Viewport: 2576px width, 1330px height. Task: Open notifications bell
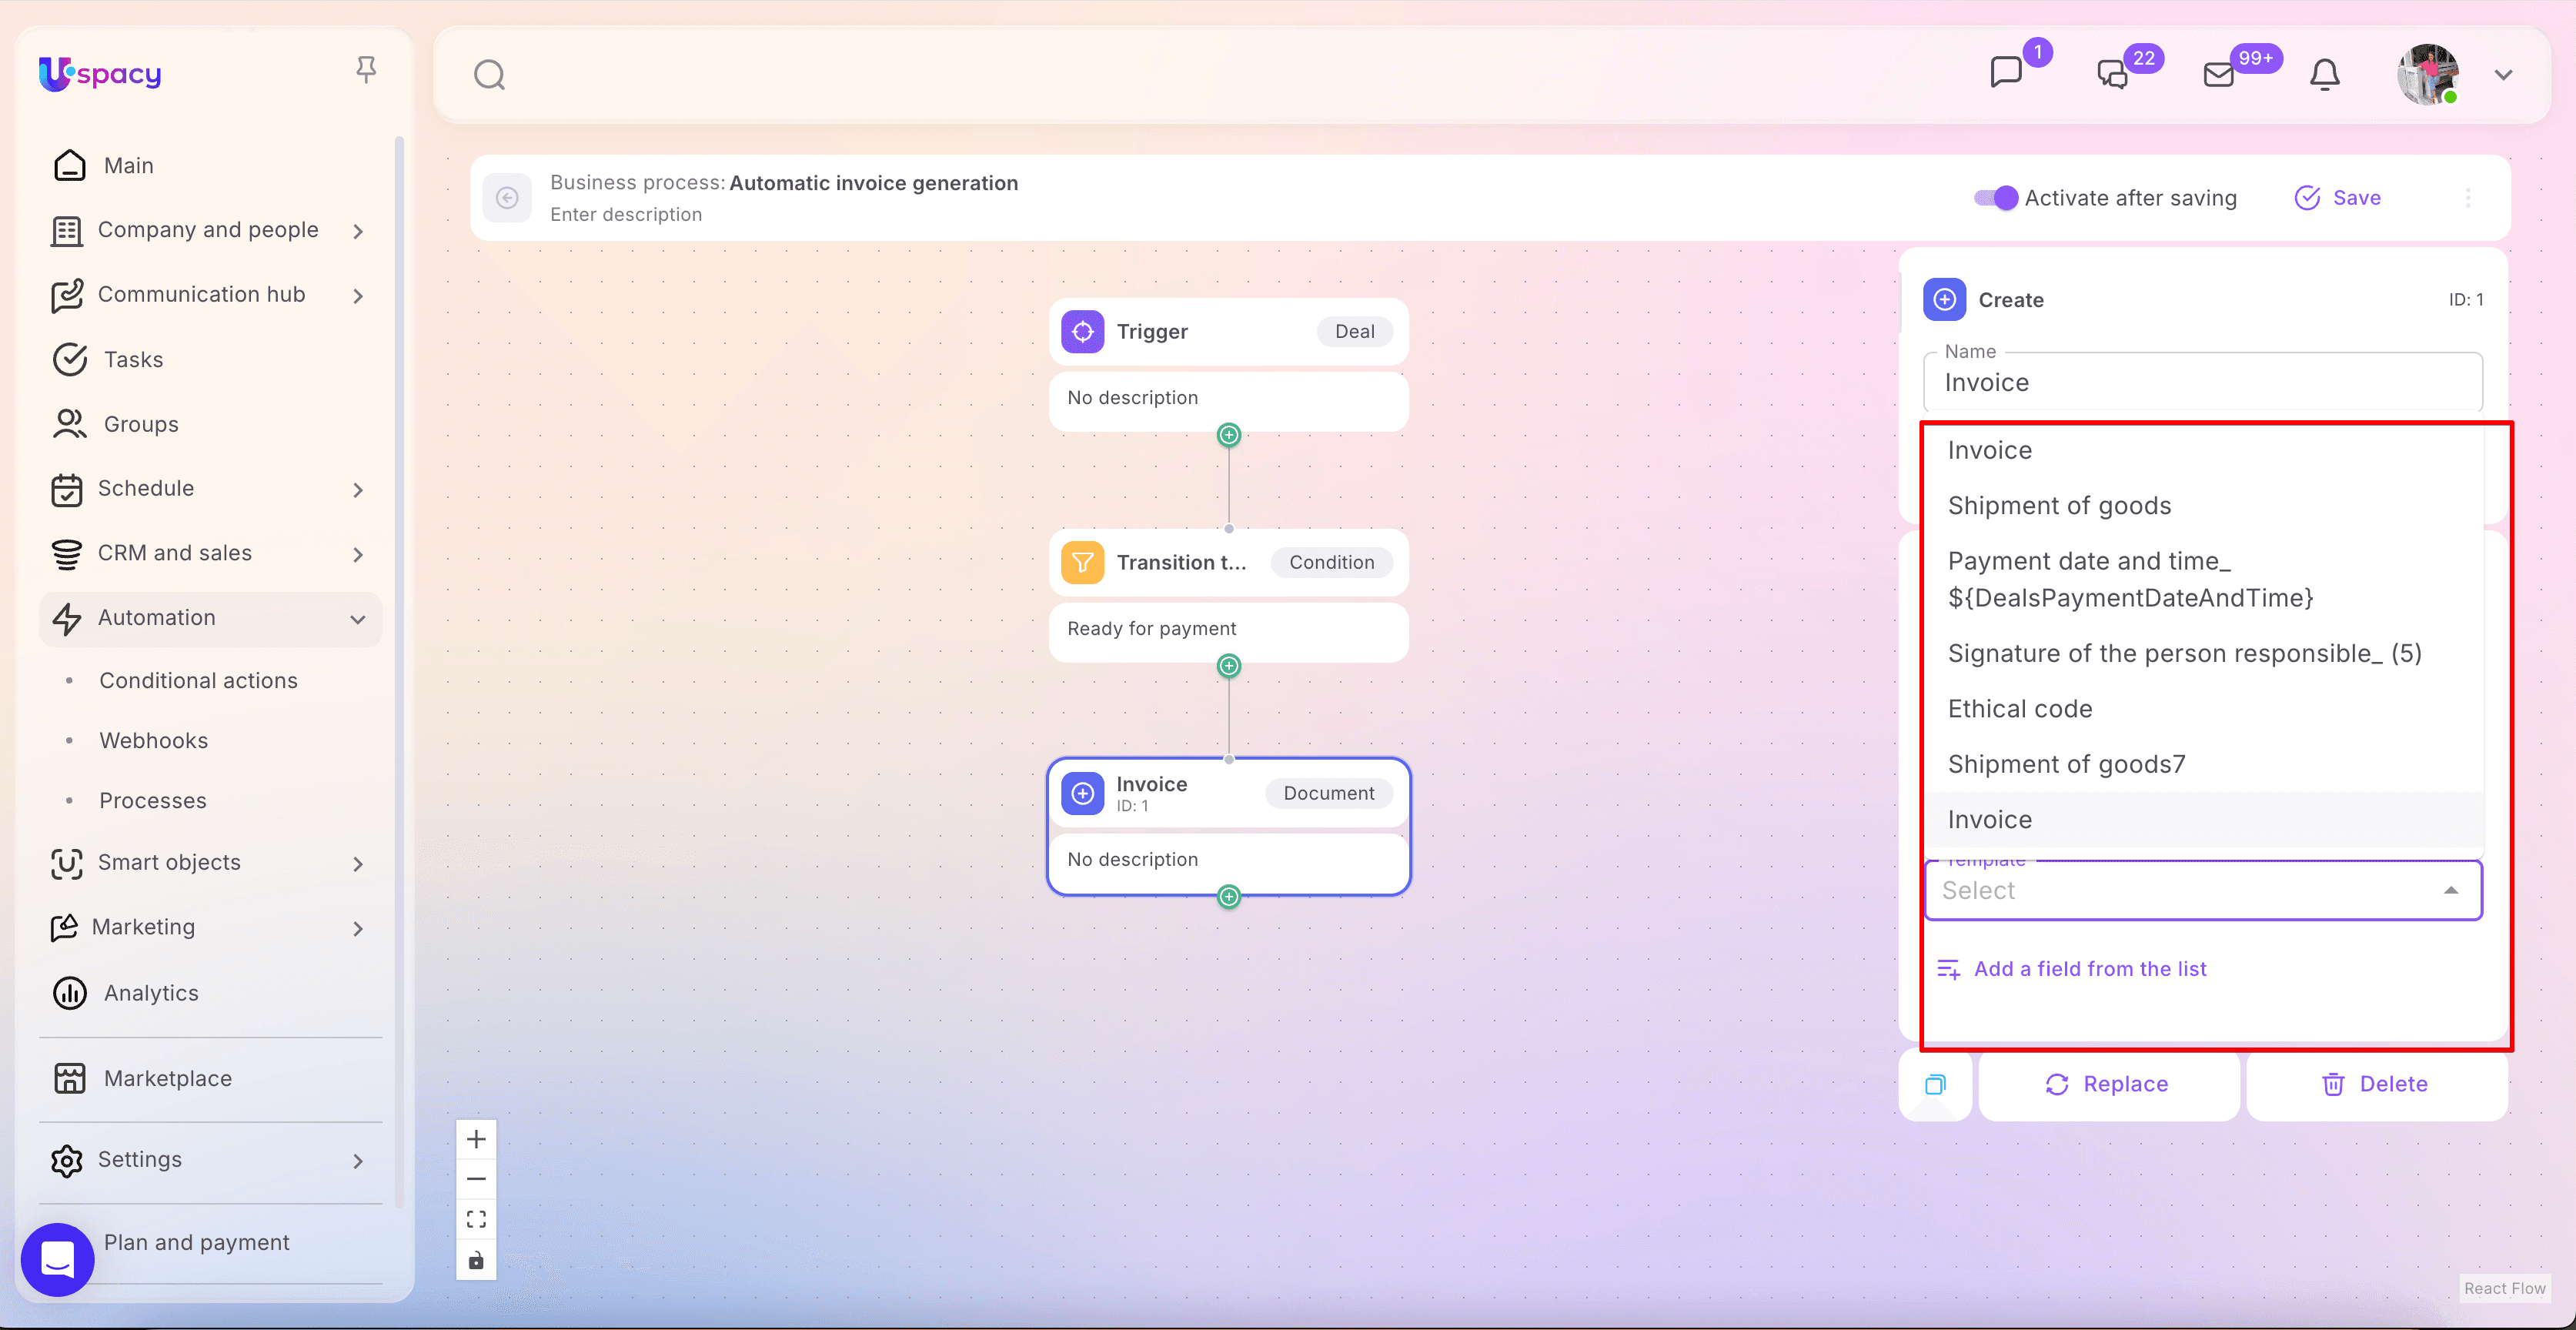(x=2325, y=75)
